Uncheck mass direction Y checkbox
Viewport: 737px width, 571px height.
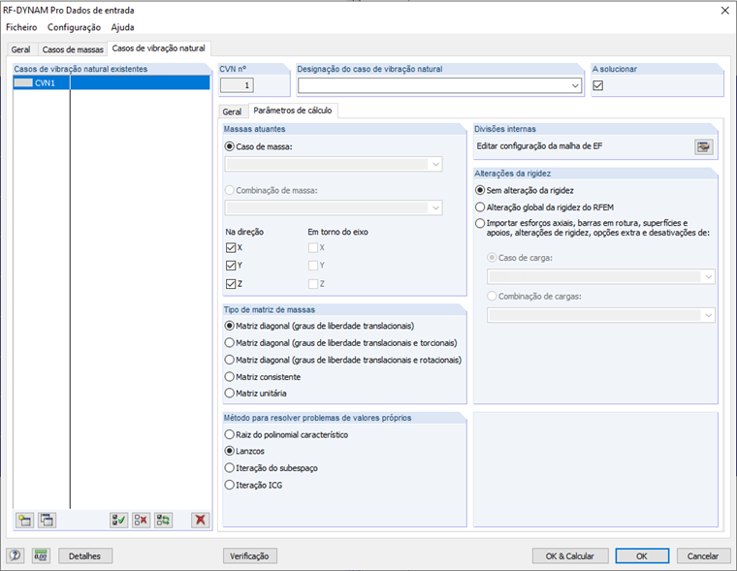pos(231,266)
